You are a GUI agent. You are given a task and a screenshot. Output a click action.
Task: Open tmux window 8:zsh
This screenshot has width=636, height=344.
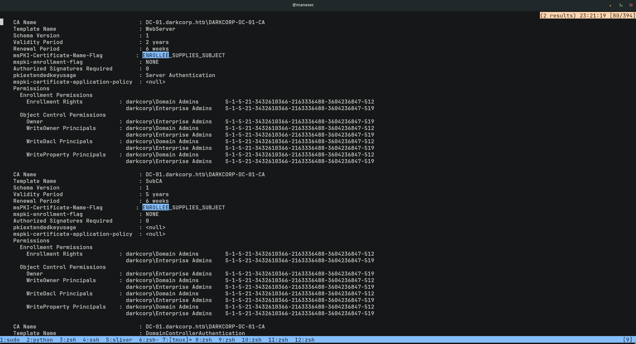[x=203, y=340]
